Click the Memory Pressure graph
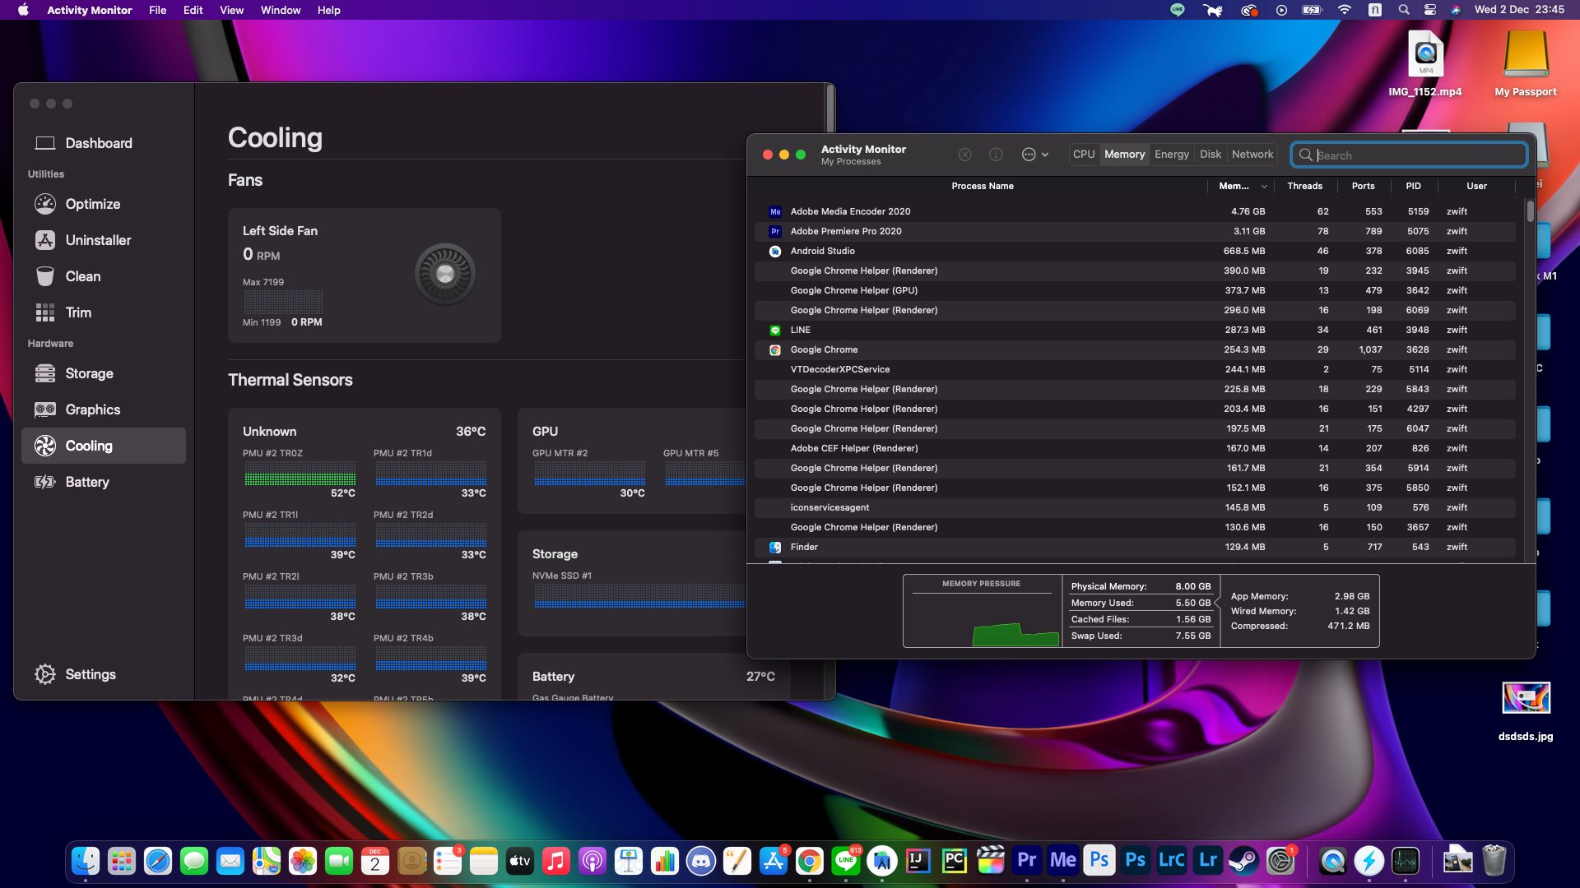Screen dimensions: 1580x888 982,611
